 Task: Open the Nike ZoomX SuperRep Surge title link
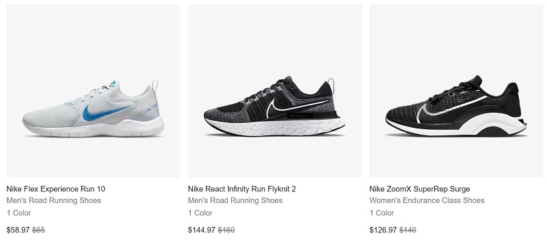(x=420, y=189)
